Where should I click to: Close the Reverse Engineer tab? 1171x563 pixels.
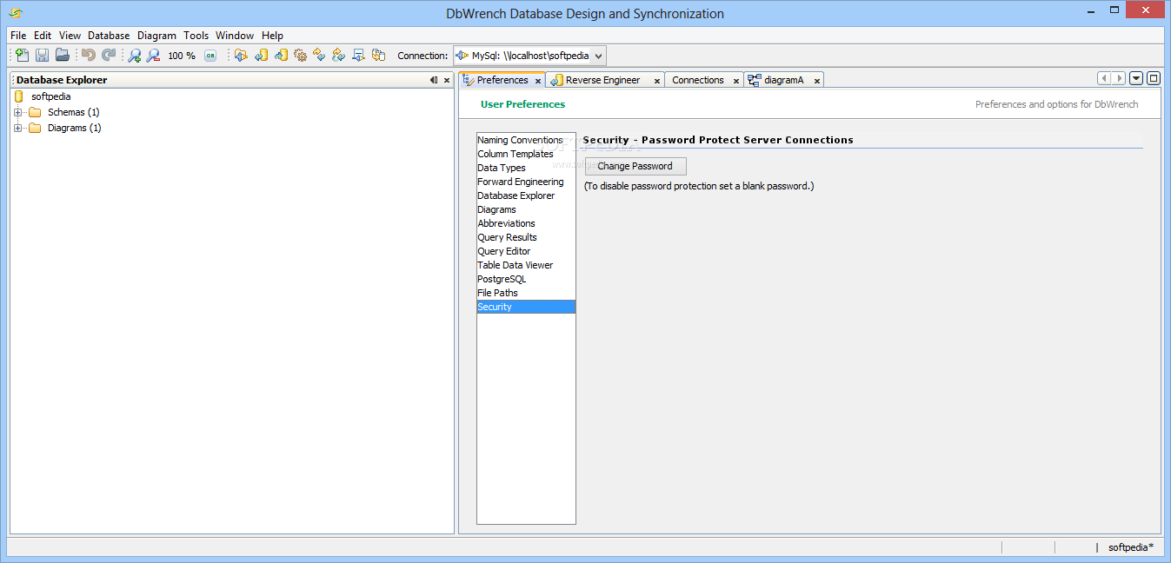coord(655,81)
